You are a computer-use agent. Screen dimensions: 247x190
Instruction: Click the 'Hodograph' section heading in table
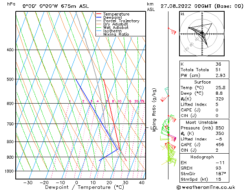pyautogui.click(x=202, y=157)
